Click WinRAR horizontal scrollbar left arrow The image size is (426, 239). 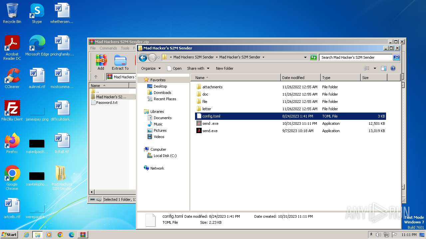(92, 192)
